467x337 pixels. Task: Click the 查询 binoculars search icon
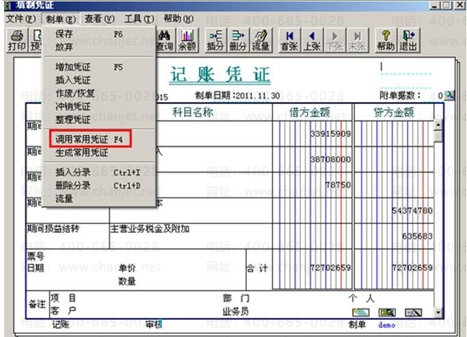[165, 40]
